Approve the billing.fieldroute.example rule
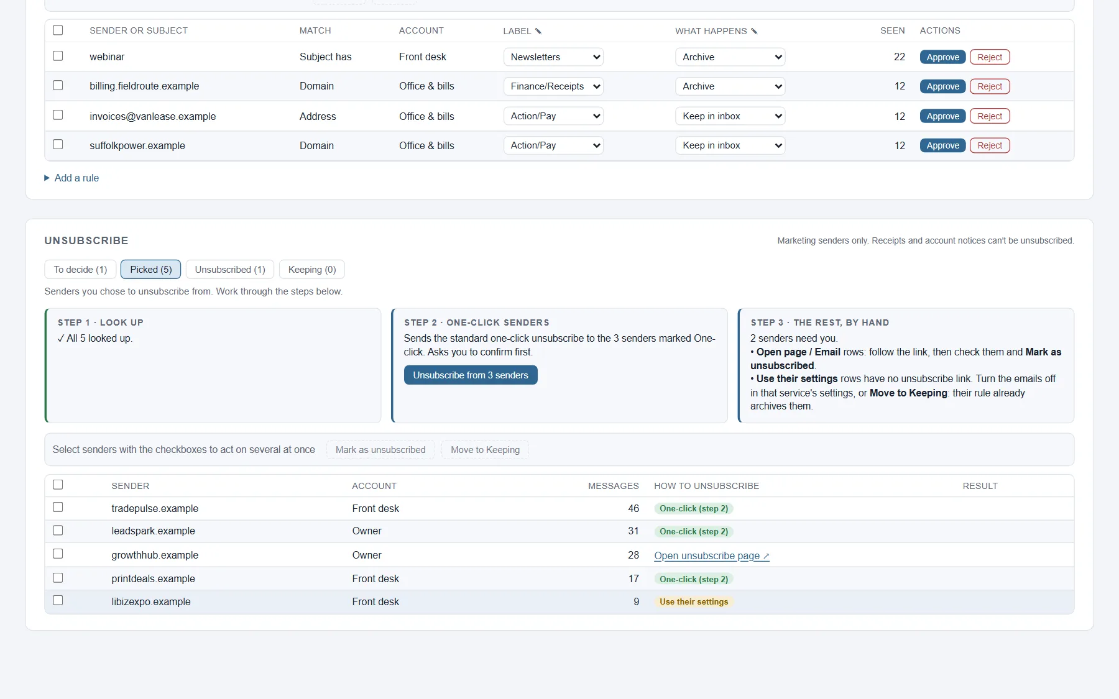Viewport: 1119px width, 699px height. point(943,86)
